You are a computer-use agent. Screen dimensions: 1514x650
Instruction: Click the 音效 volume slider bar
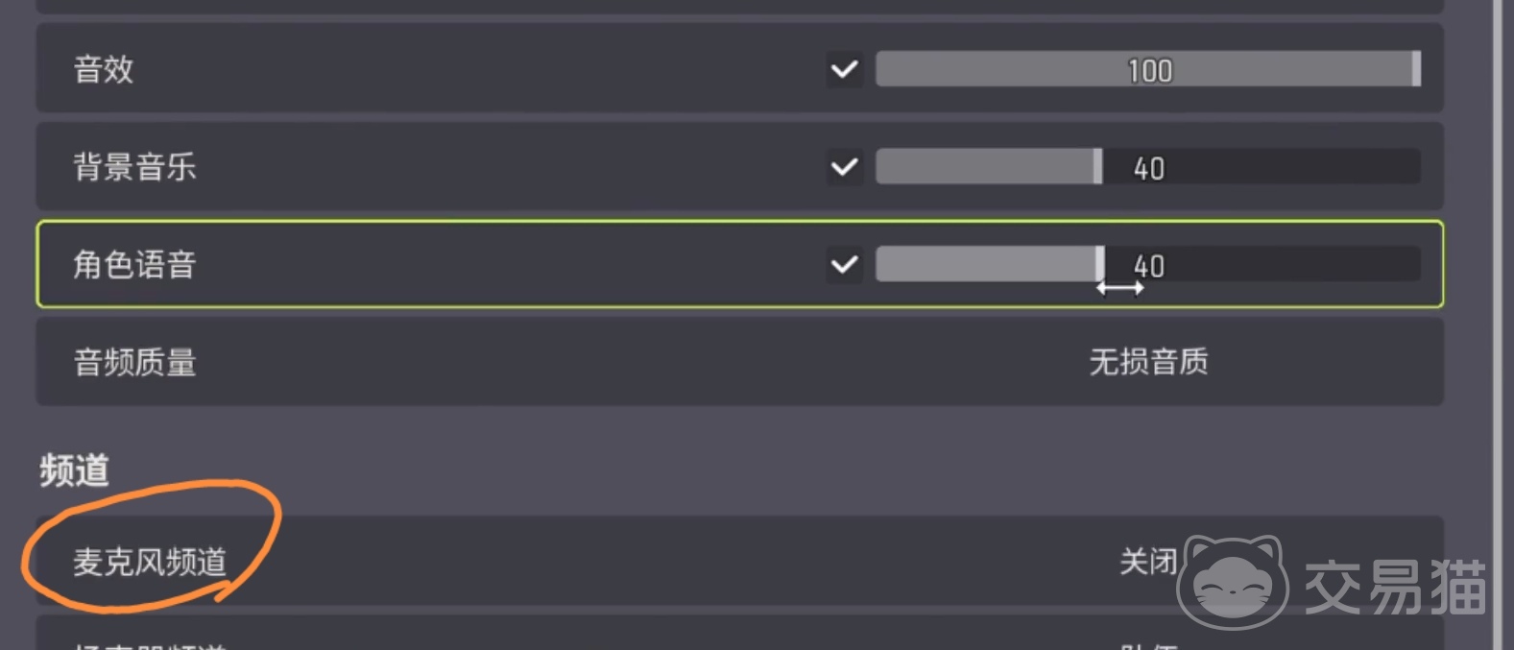[1147, 70]
